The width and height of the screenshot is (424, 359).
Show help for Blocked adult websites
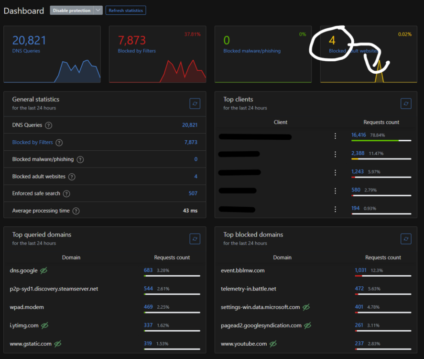pyautogui.click(x=72, y=177)
